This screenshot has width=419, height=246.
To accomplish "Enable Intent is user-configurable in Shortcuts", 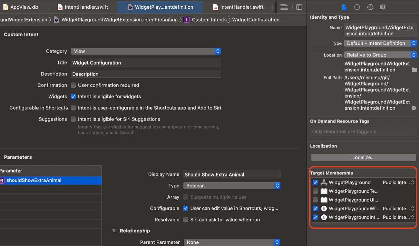I will (73, 108).
